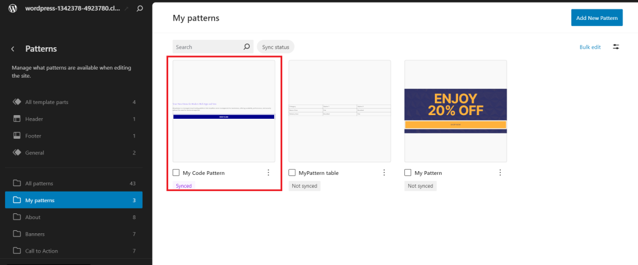638x265 pixels.
Task: Open the site title wordpress-1342378 link
Action: click(72, 8)
